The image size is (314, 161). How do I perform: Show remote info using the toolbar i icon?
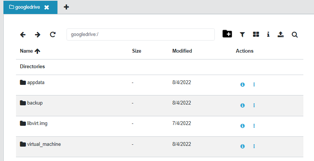[268, 34]
